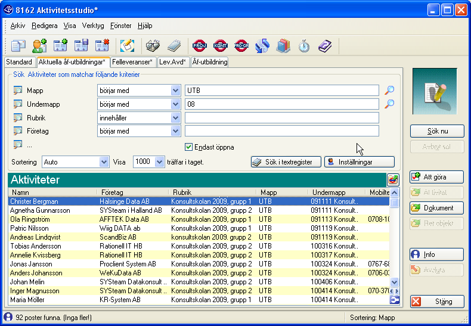Open the Sortering Auto dropdown

point(104,162)
